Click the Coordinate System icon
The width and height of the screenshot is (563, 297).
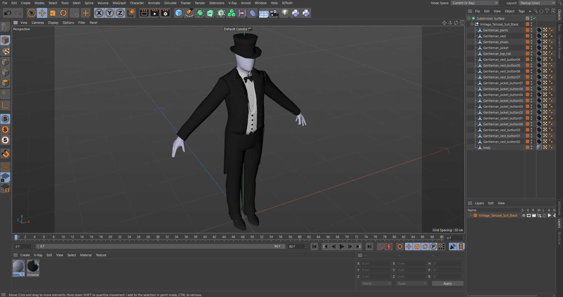[131, 13]
